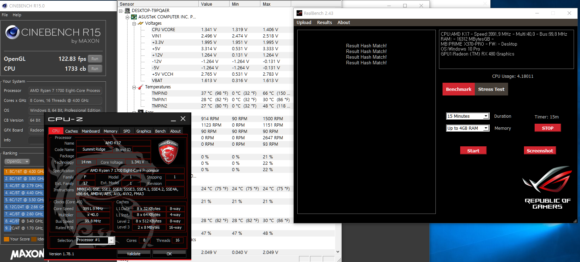Screen dimensions: 580x262
Task: Run the CPU test in Cinebench
Action: click(95, 69)
